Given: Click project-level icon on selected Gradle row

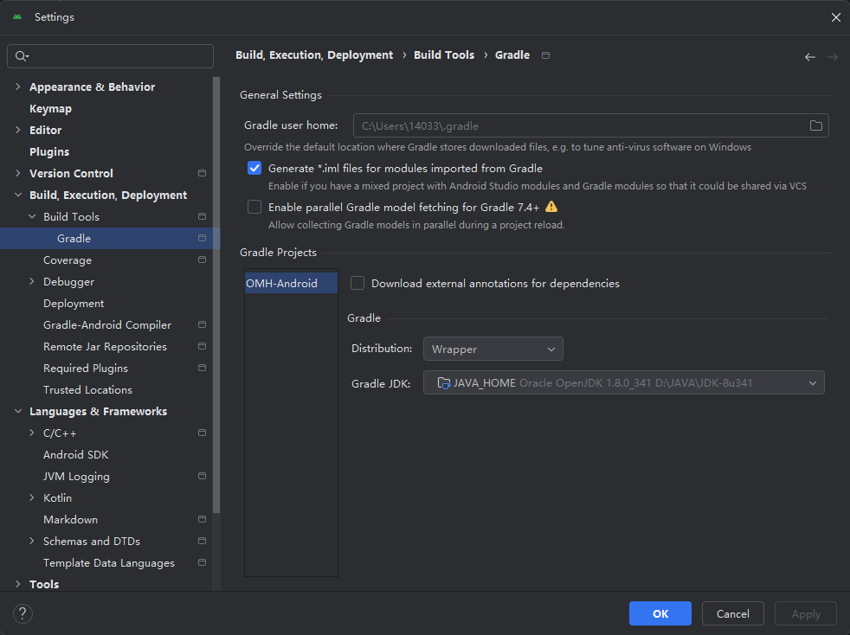Looking at the screenshot, I should 203,239.
